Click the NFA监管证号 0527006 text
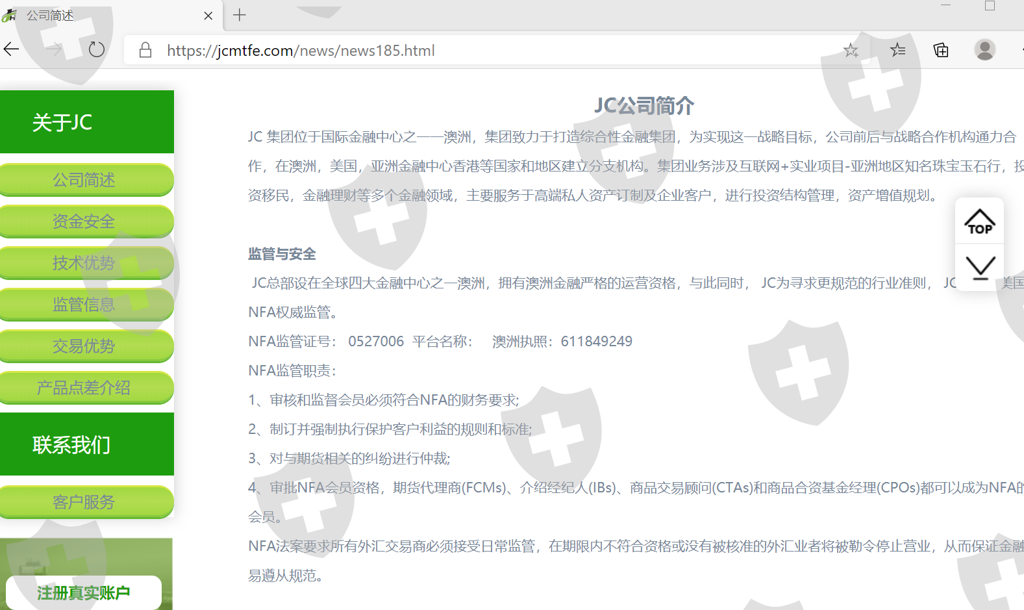The height and width of the screenshot is (610, 1024). (326, 342)
